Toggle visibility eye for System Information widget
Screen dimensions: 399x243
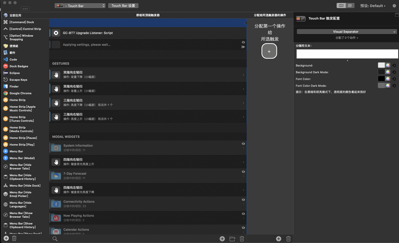(x=243, y=144)
